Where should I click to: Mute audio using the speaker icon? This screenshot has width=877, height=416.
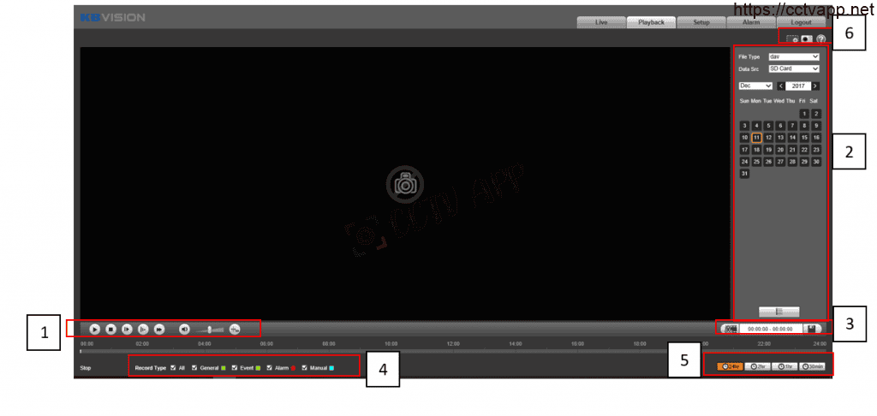184,329
